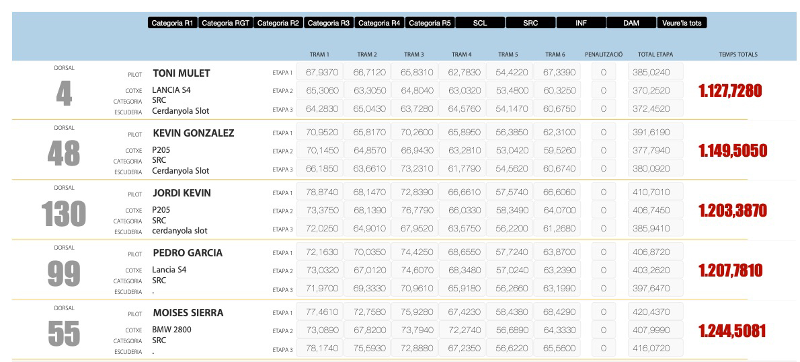800x362 pixels.
Task: Switch to Categoria R4 results
Action: tap(379, 23)
